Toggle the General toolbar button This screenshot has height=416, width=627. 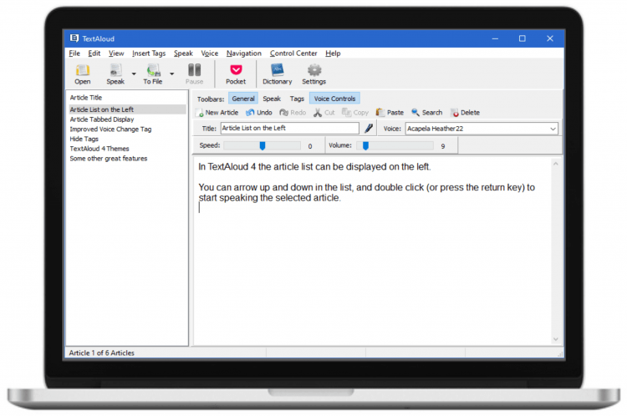pos(242,99)
